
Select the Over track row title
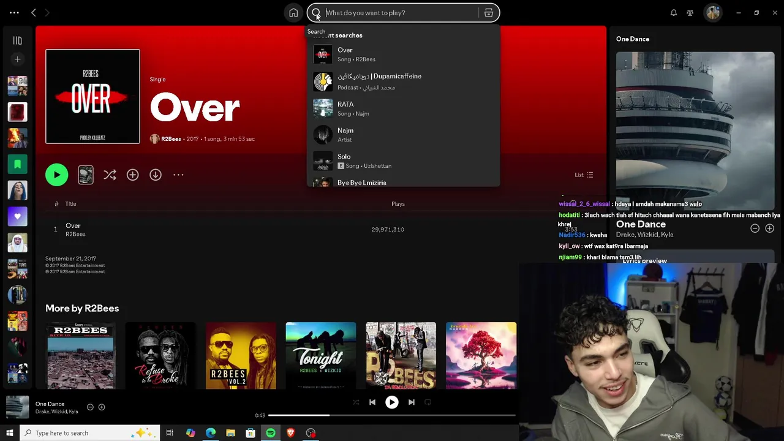(73, 225)
